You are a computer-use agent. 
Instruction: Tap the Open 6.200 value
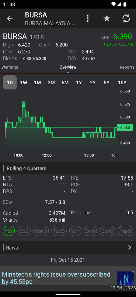pos(62,45)
